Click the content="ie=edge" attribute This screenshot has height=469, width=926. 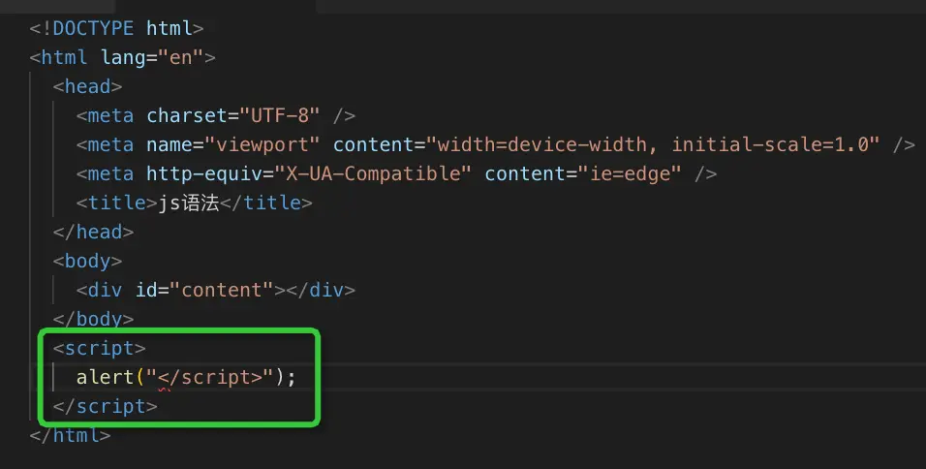tap(583, 173)
